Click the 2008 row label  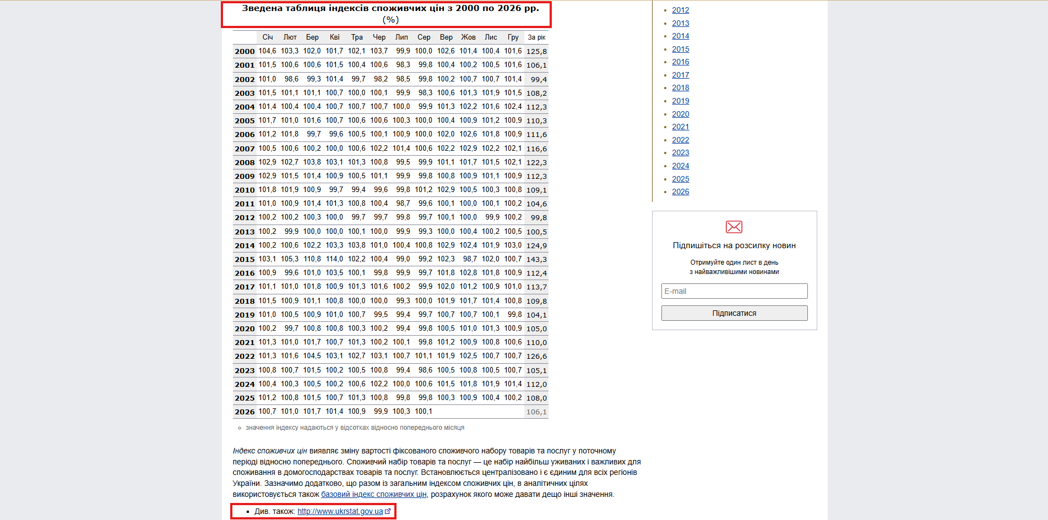pos(245,162)
